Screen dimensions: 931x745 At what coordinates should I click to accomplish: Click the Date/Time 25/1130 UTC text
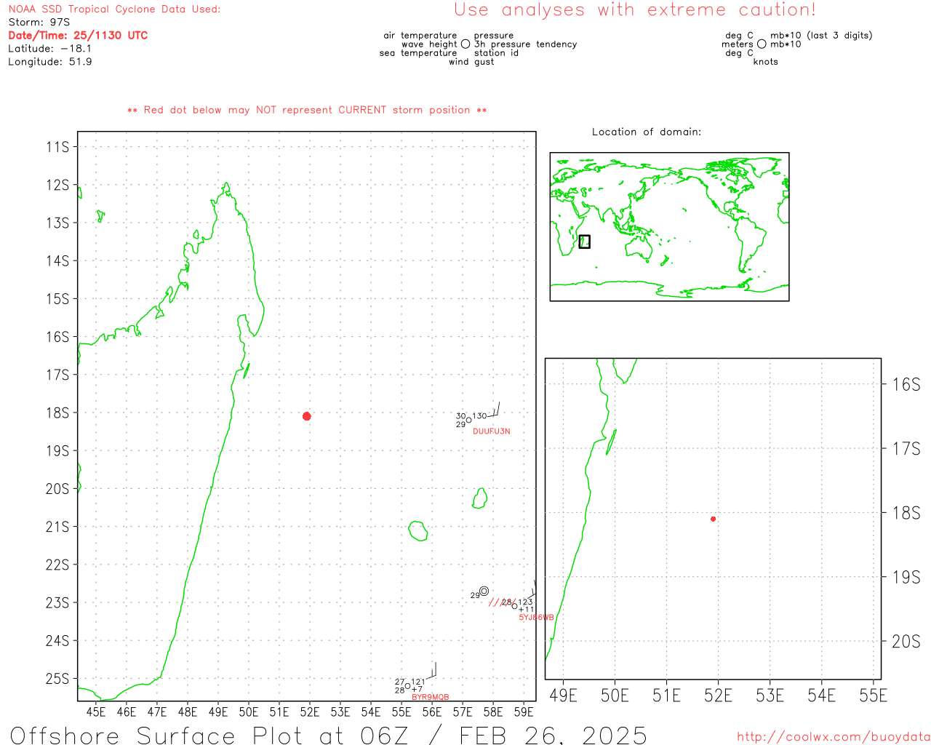click(x=78, y=35)
